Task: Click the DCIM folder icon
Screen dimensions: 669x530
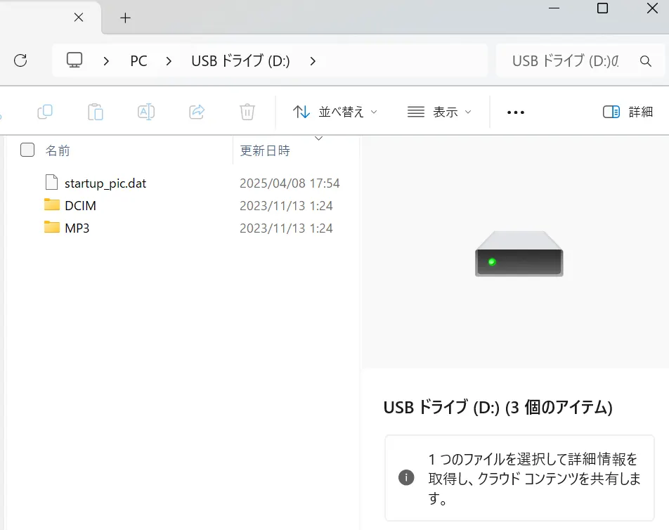Action: tap(51, 205)
